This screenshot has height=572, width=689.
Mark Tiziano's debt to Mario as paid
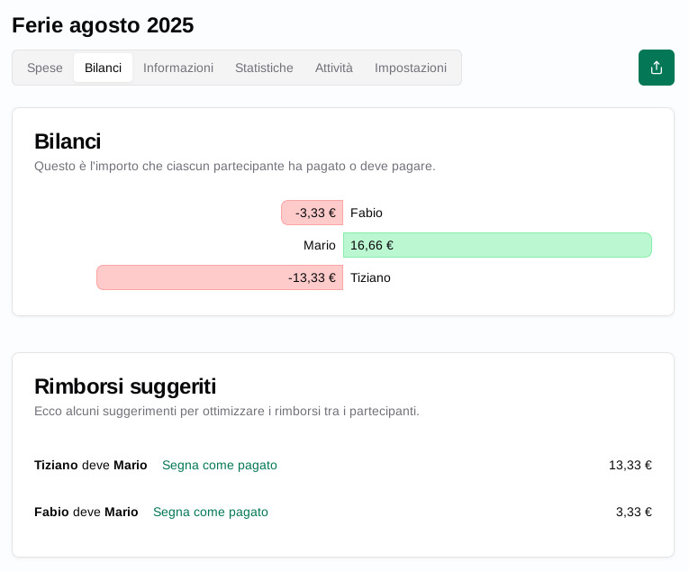click(x=220, y=465)
